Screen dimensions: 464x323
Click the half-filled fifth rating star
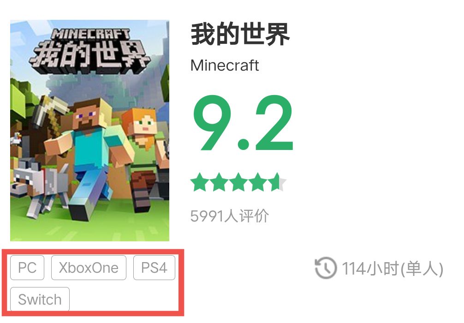[x=278, y=182]
